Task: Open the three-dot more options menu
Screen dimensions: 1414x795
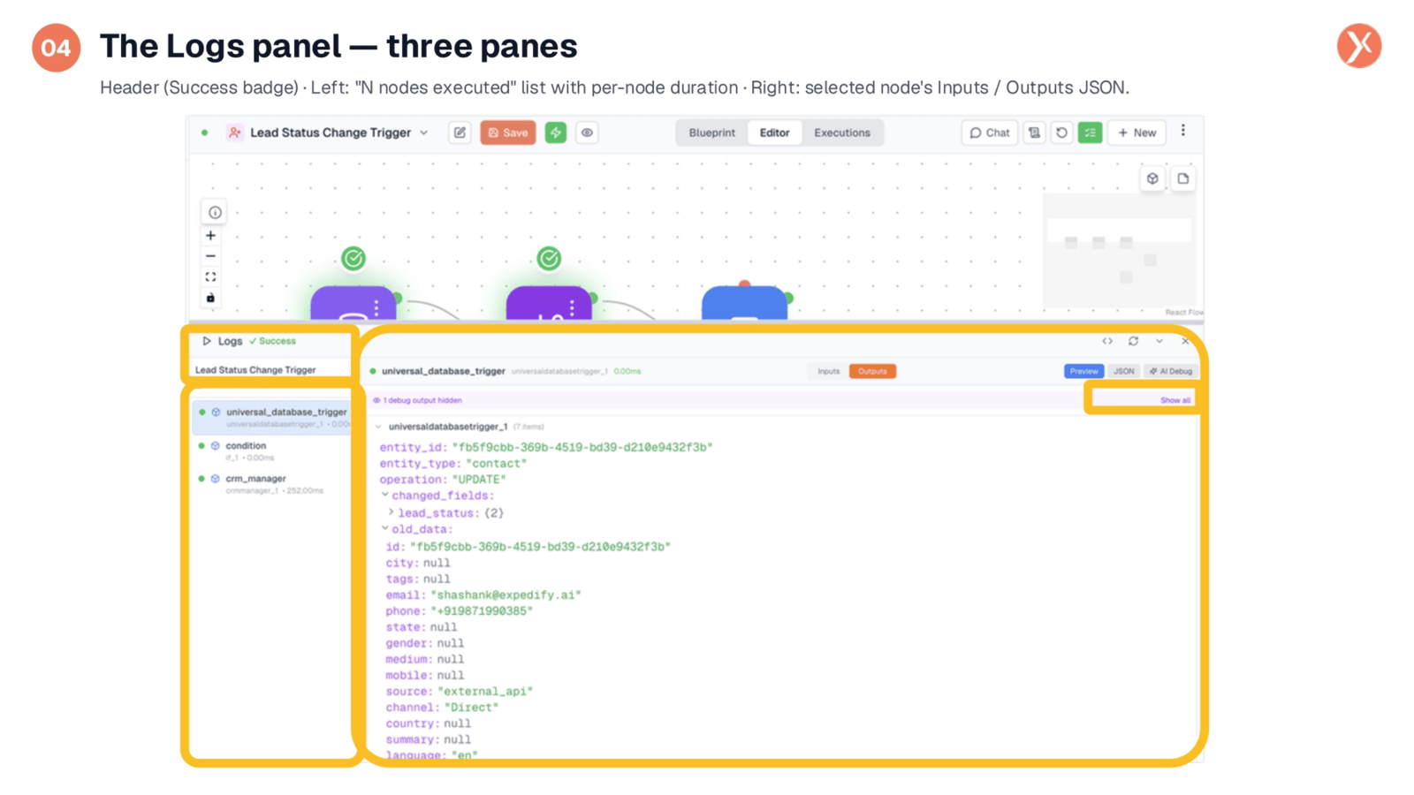Action: pyautogui.click(x=1183, y=131)
